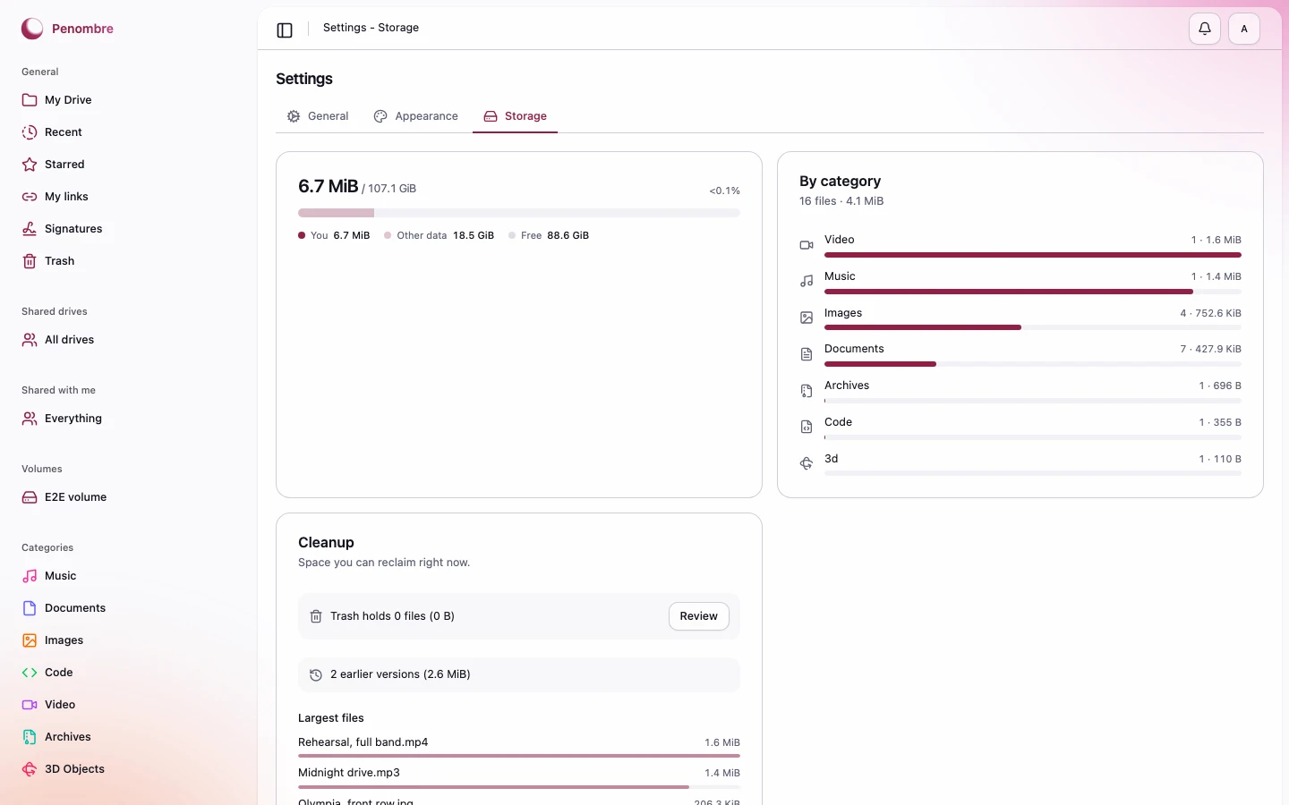This screenshot has width=1289, height=805.
Task: Open All drives people icon
Action: 30,340
